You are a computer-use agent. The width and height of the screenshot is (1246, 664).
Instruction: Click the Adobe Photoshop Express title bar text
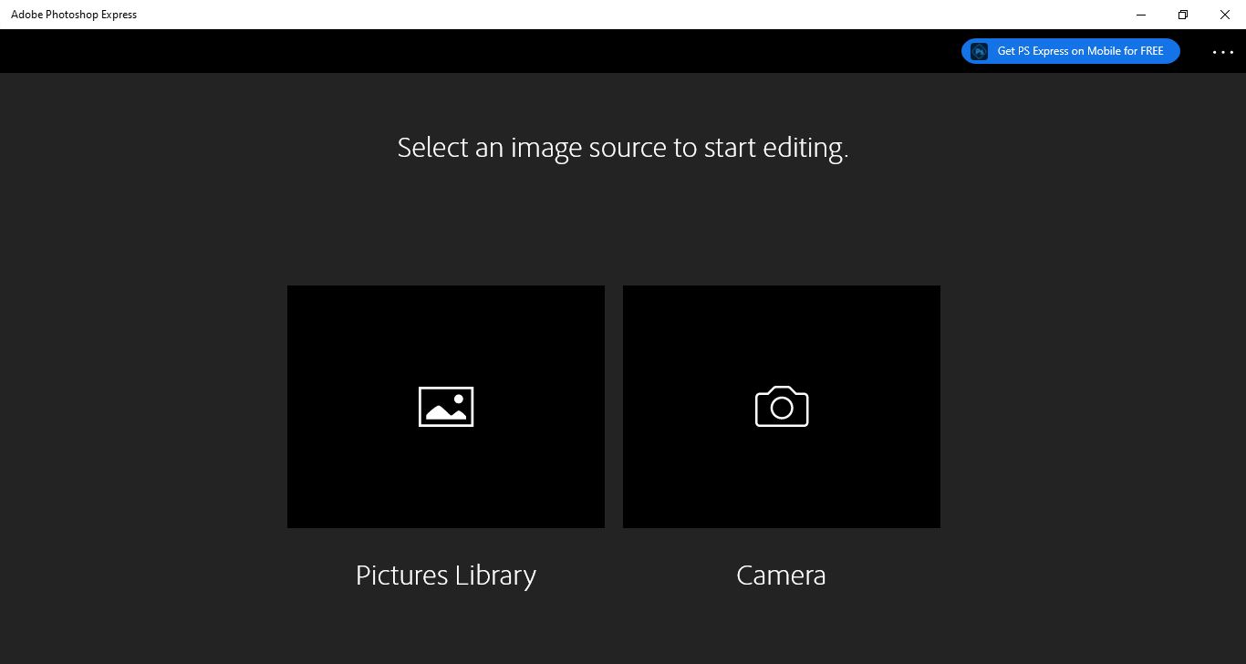(x=74, y=15)
